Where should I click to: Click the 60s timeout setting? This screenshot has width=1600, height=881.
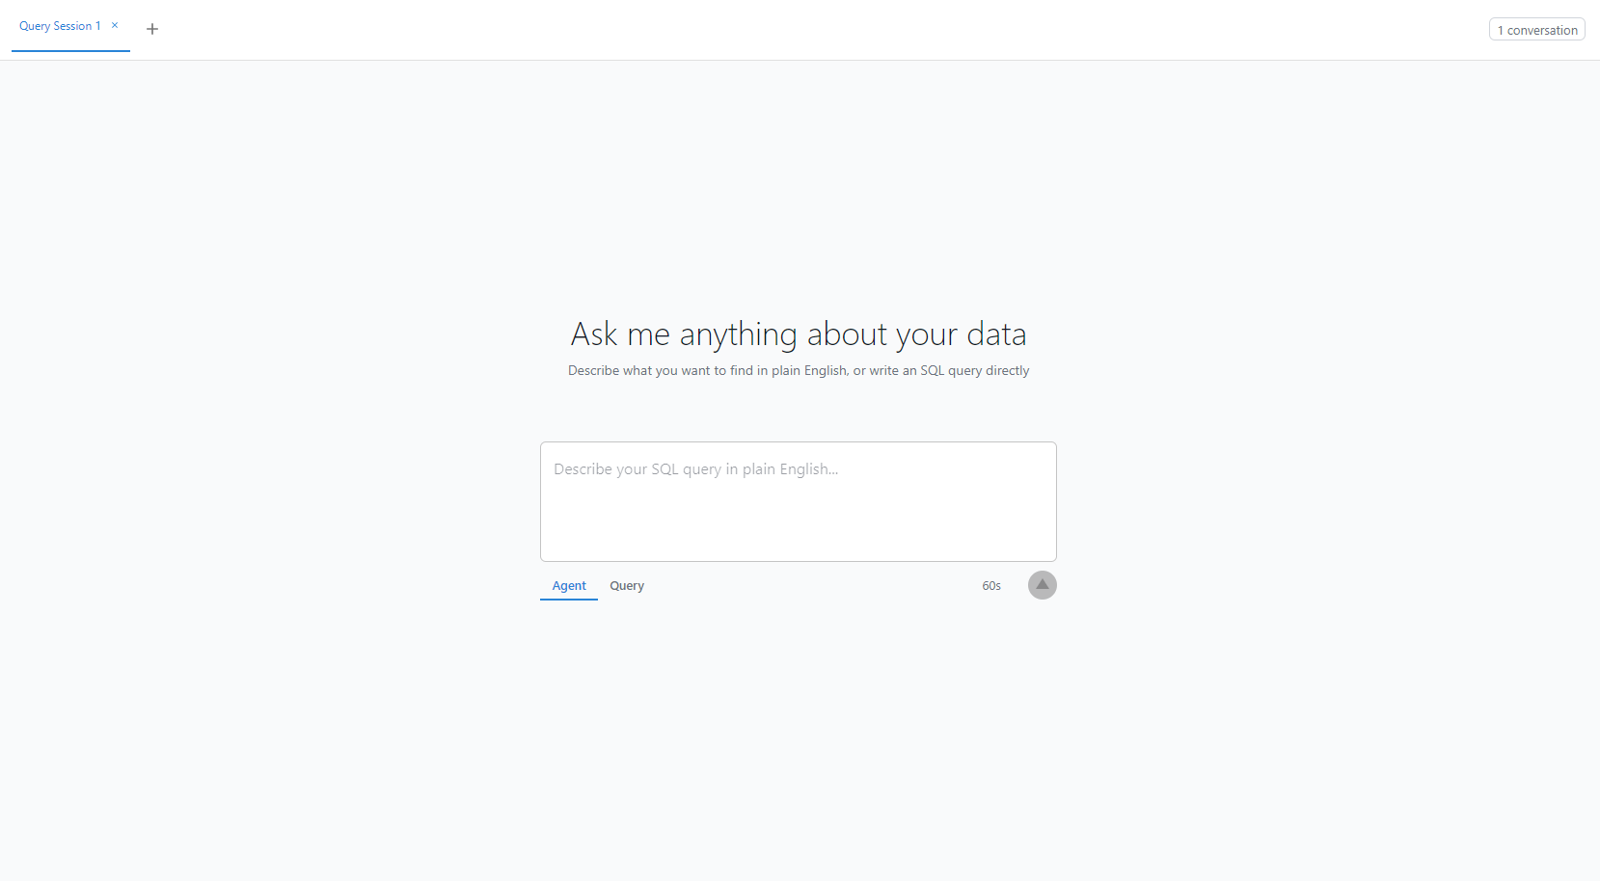click(x=991, y=586)
